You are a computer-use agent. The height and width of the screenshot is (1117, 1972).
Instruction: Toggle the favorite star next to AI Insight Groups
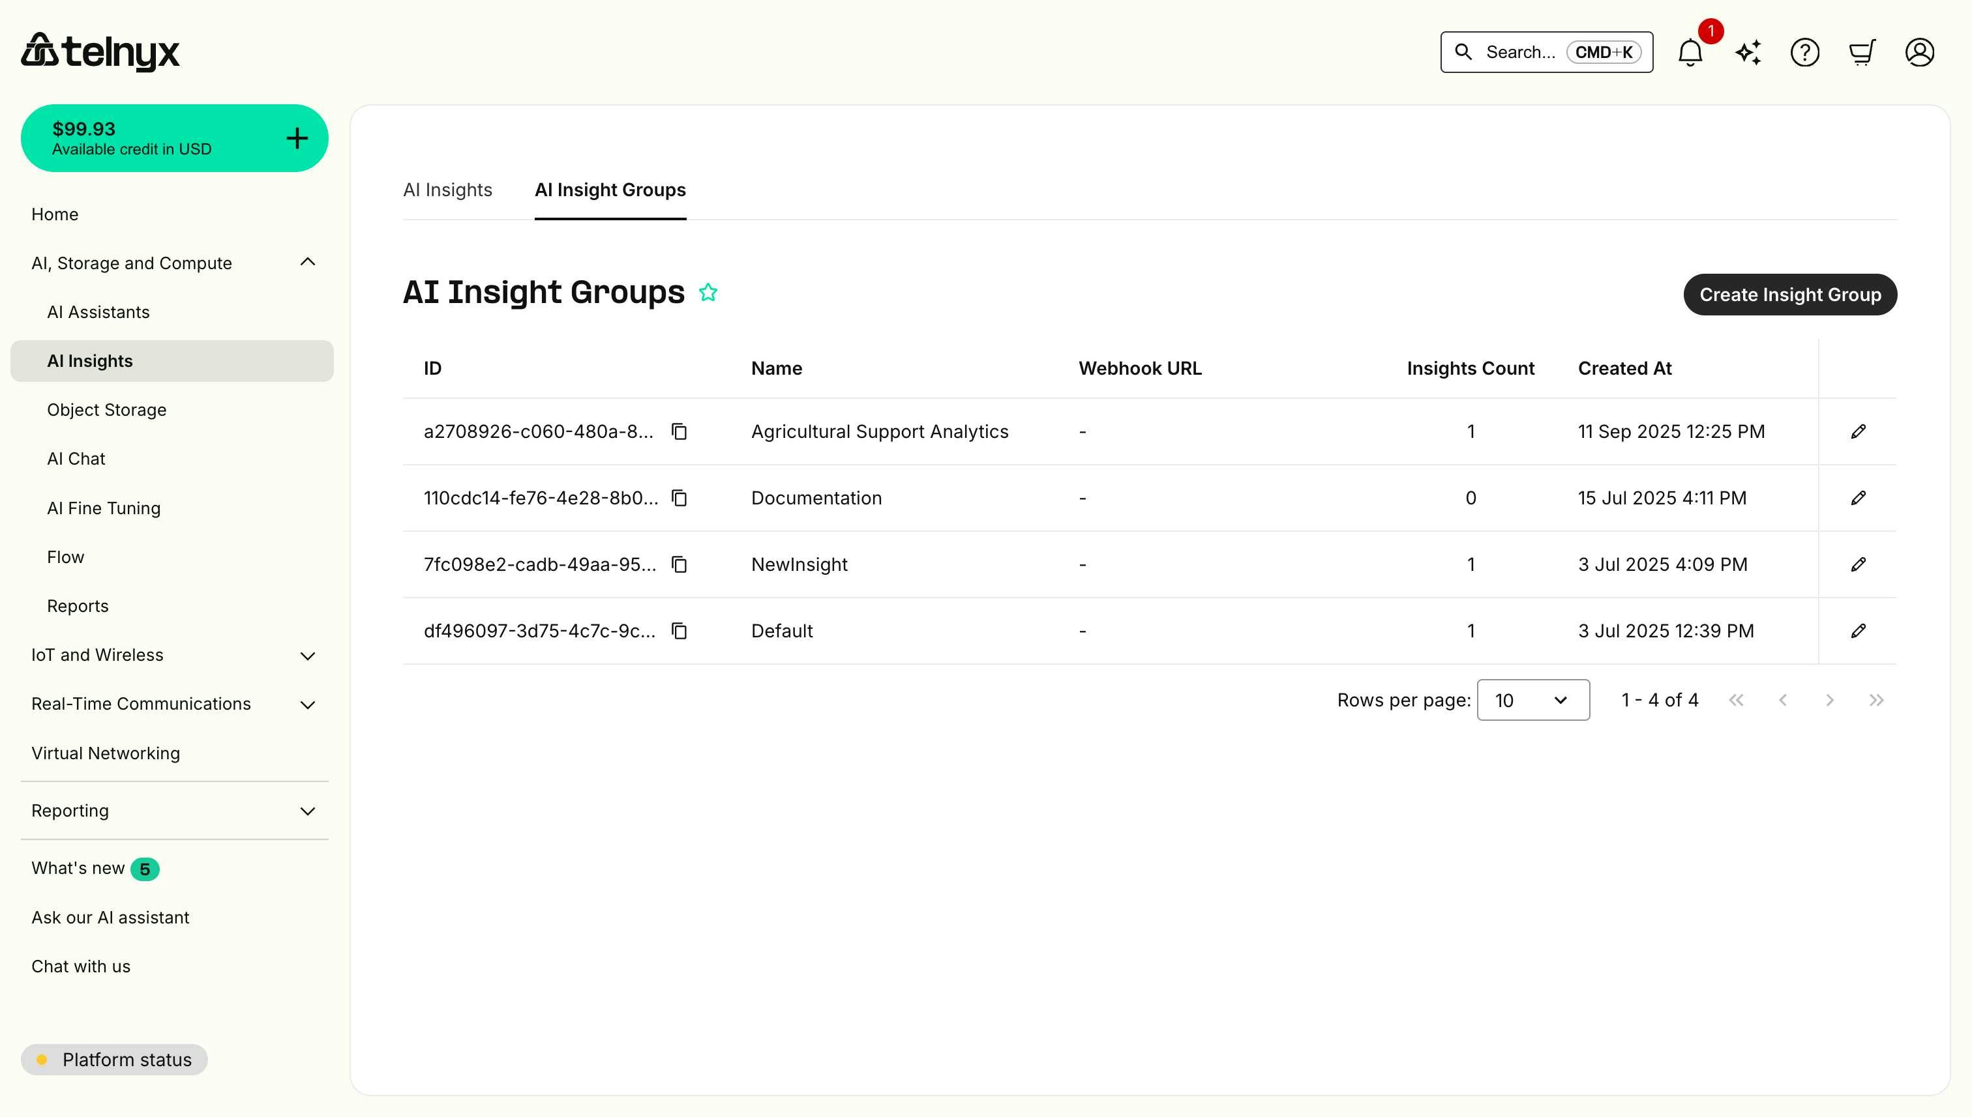coord(708,293)
